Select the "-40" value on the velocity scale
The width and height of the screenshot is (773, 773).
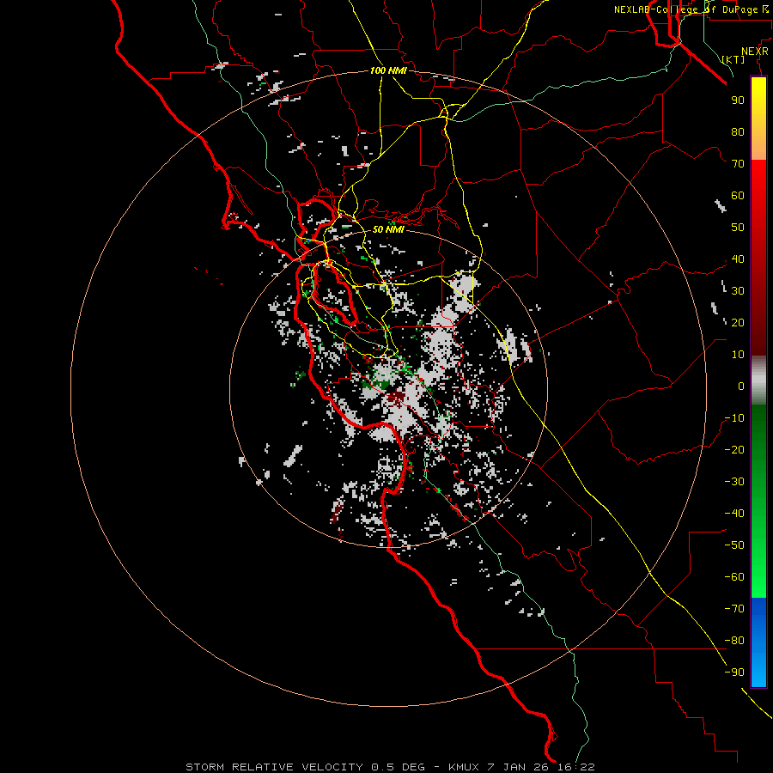point(734,514)
